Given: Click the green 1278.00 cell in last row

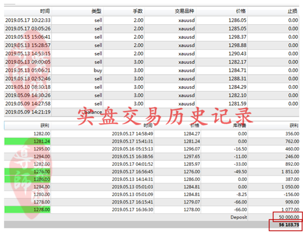Looking at the screenshot, I should [x=27, y=210].
